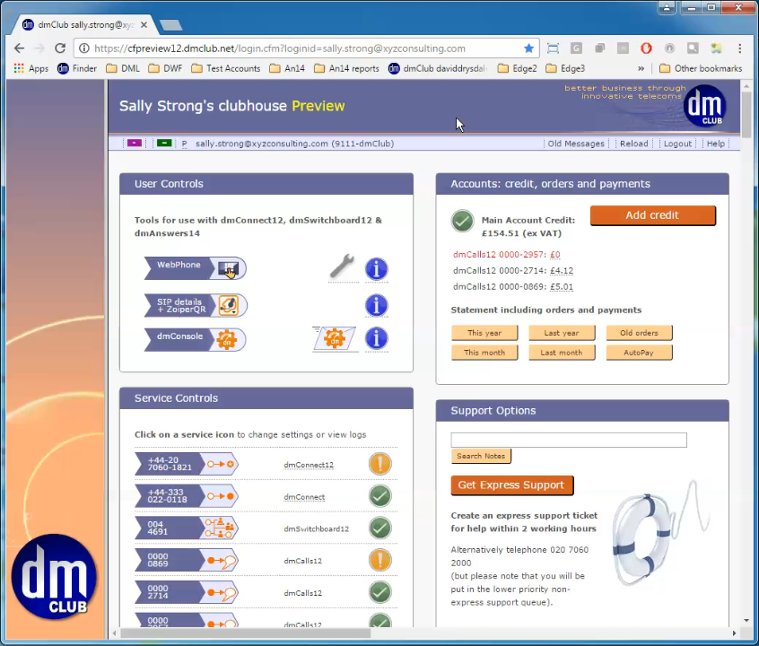Screen dimensions: 759x646
Task: Open the An14 reports bookmark folder
Action: click(x=346, y=68)
